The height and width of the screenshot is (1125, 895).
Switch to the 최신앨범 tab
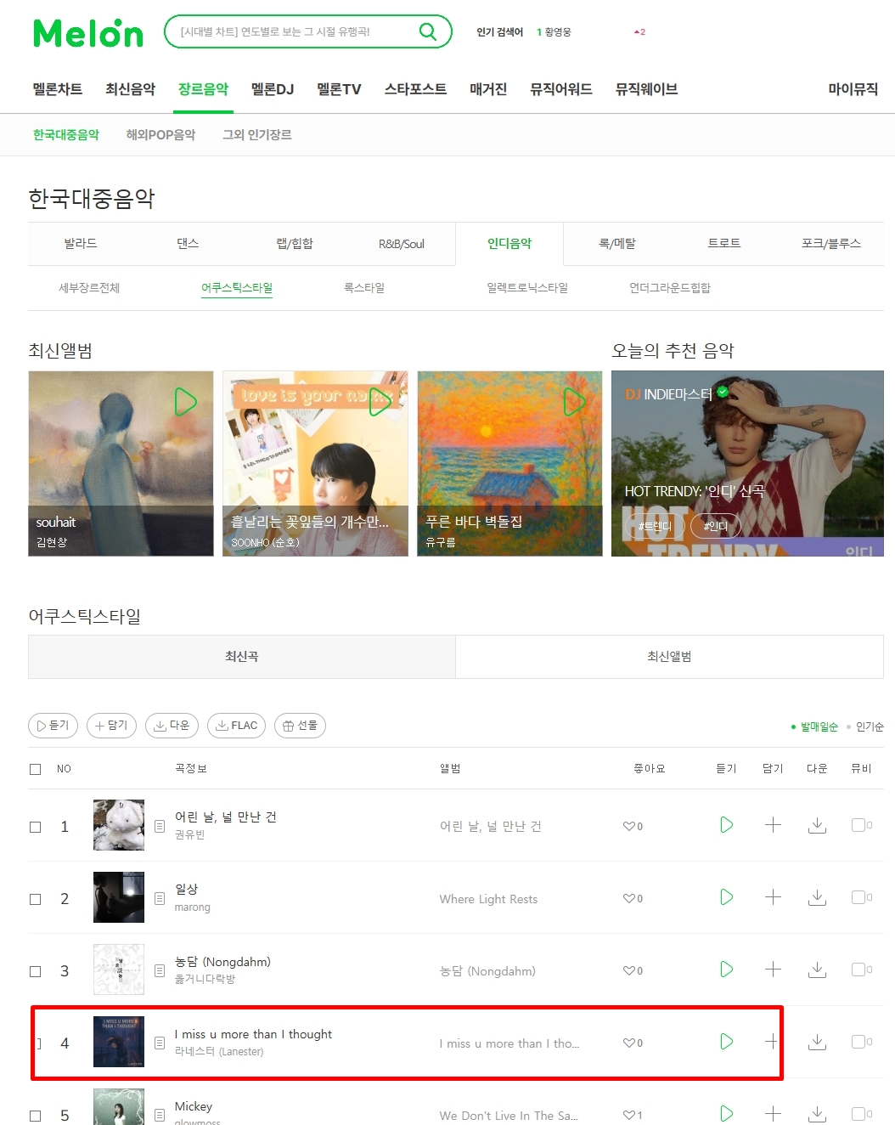tap(669, 657)
